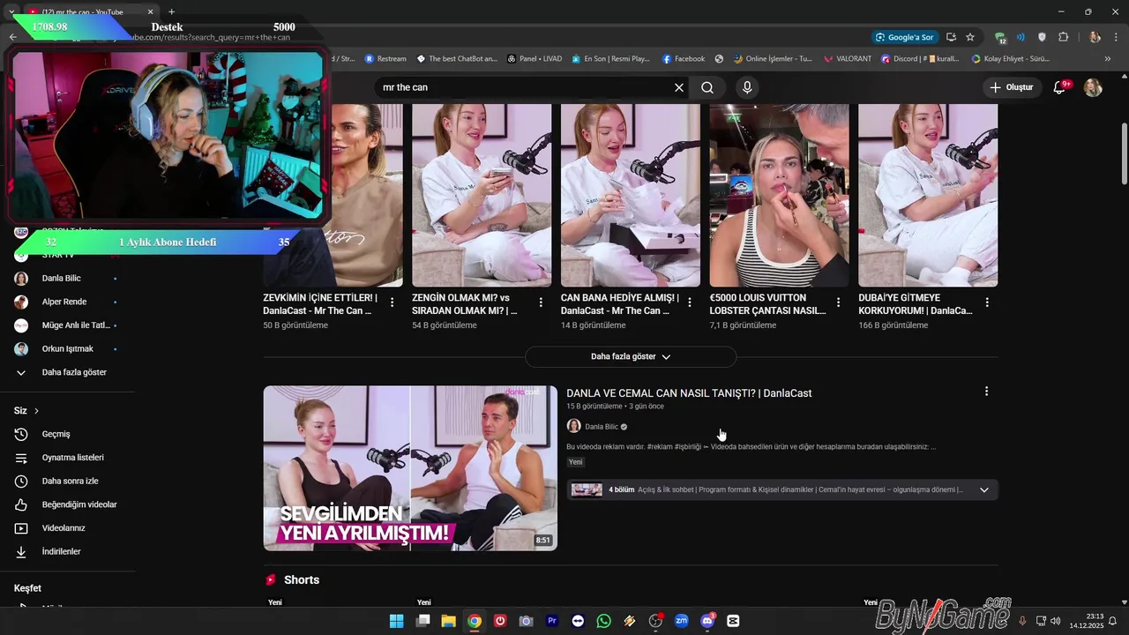Click the YouTube search magnifier button

[707, 87]
